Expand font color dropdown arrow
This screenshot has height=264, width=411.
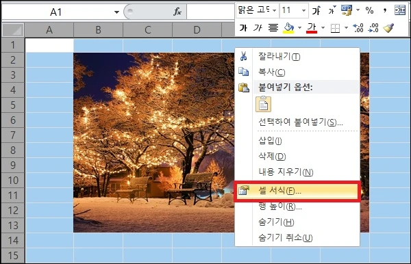point(323,28)
